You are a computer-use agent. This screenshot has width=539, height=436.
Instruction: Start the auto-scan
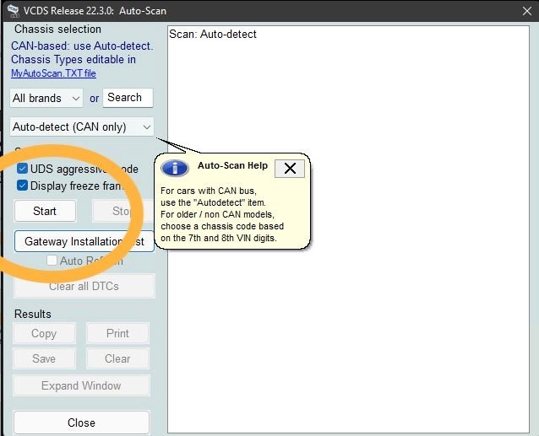click(45, 211)
